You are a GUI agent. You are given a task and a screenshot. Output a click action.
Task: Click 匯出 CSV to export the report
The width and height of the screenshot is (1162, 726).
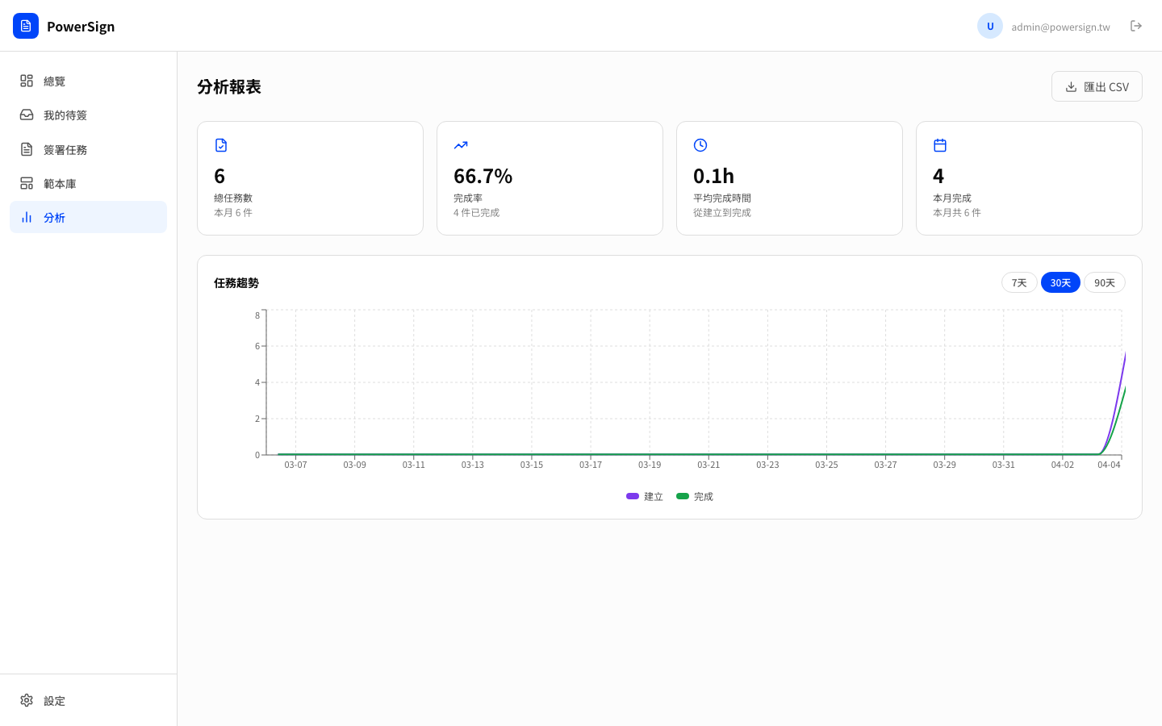tap(1097, 86)
